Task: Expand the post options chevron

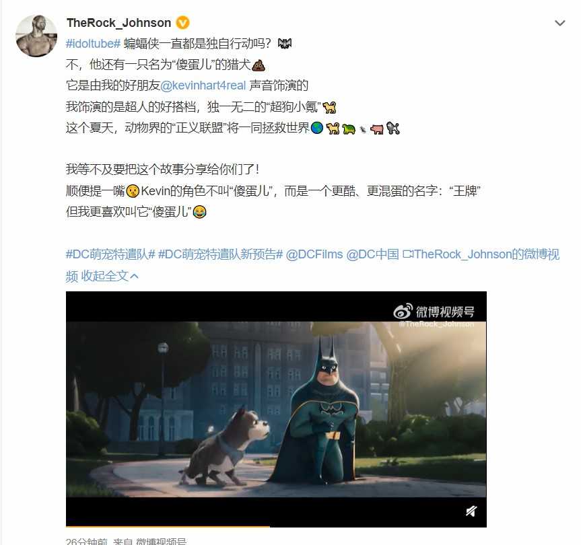Action: pyautogui.click(x=559, y=23)
